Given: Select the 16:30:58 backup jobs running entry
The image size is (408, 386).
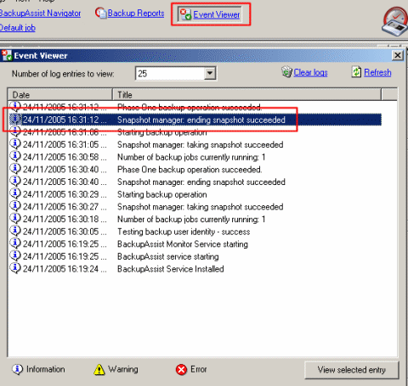Looking at the screenshot, I should [x=195, y=157].
